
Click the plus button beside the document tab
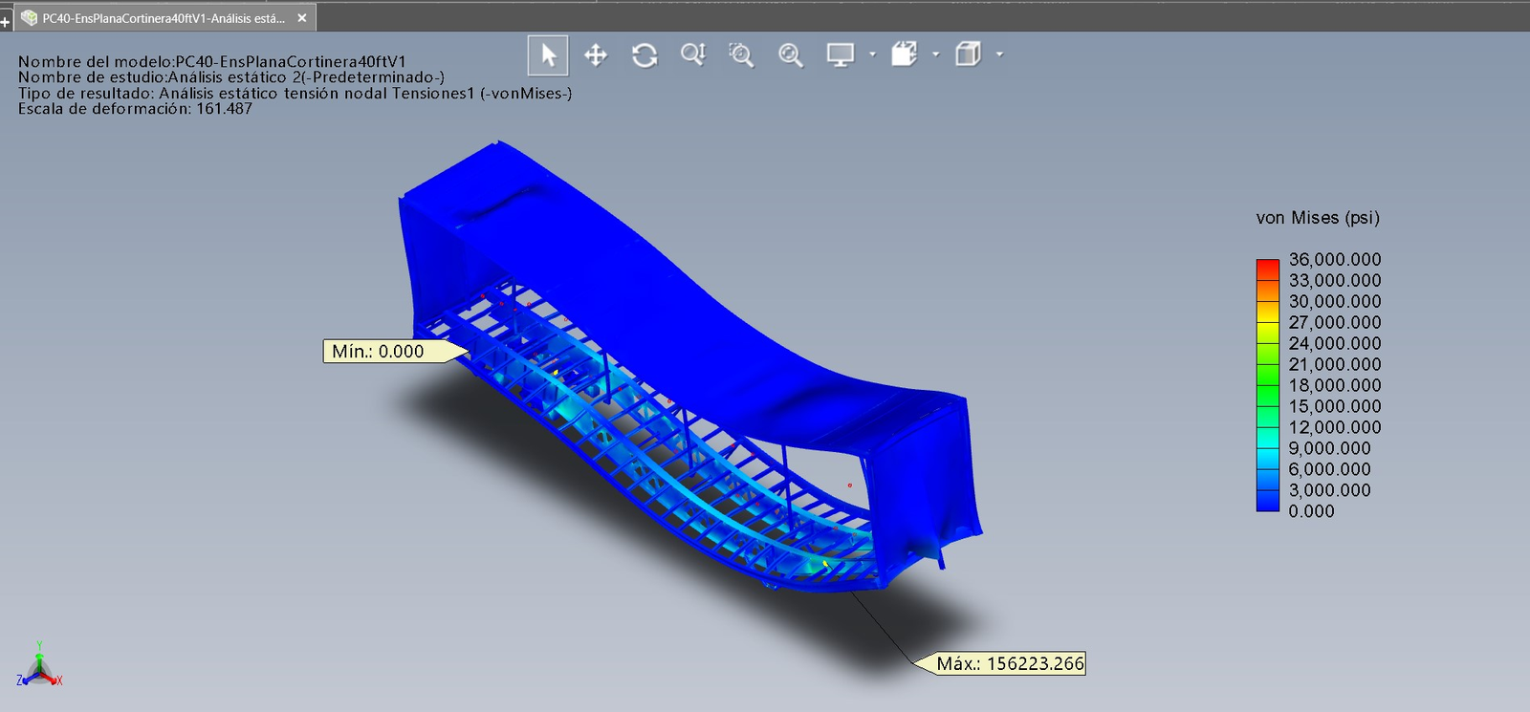pos(6,20)
